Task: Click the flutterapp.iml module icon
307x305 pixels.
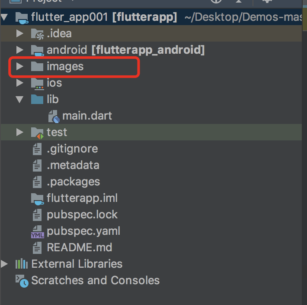Action: coord(37,199)
